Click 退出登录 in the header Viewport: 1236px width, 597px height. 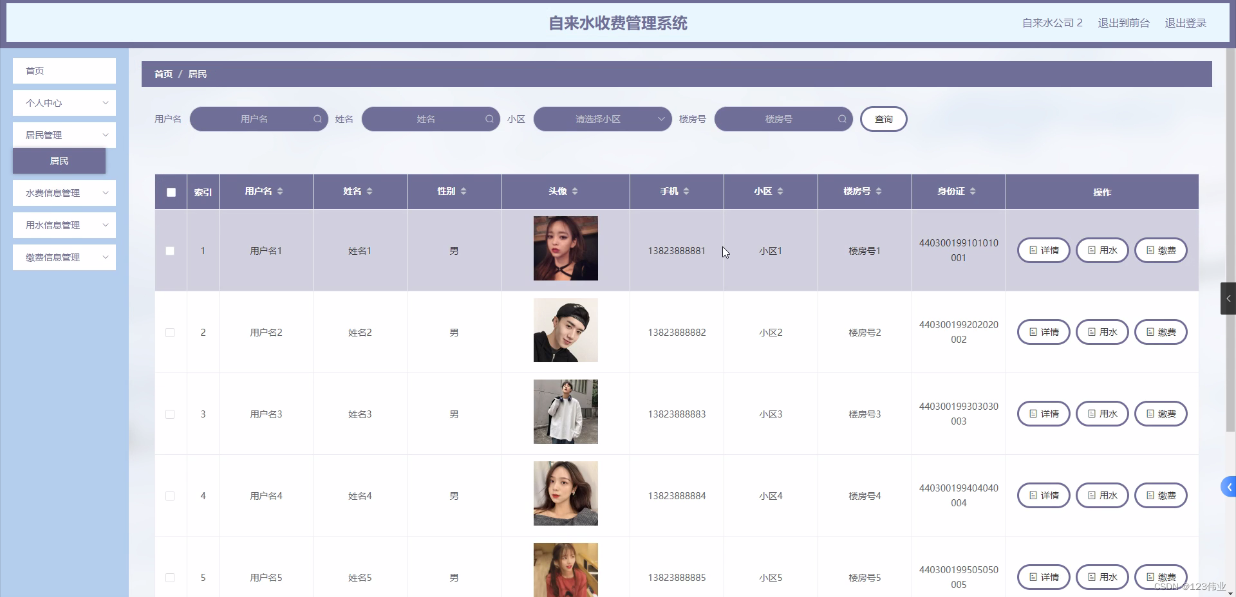point(1186,23)
